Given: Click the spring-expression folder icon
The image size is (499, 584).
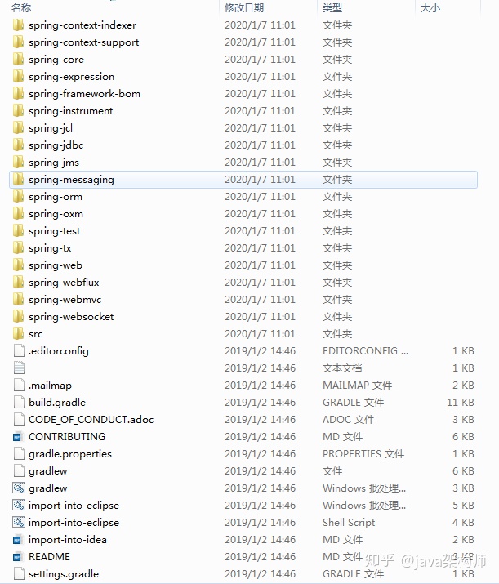Looking at the screenshot, I should click(x=18, y=76).
